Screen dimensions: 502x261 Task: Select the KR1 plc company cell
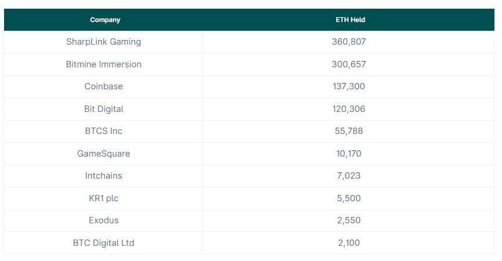click(x=104, y=198)
